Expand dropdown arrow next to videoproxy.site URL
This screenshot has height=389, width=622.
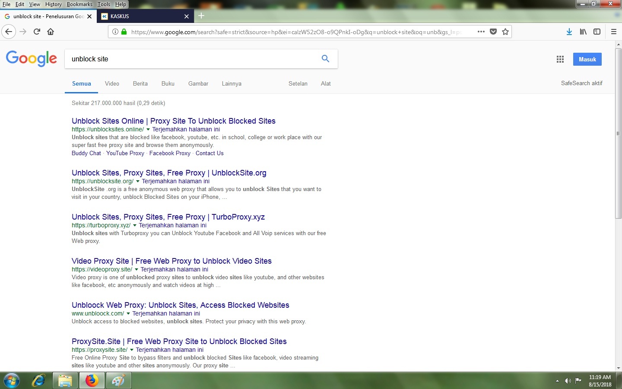pos(136,269)
